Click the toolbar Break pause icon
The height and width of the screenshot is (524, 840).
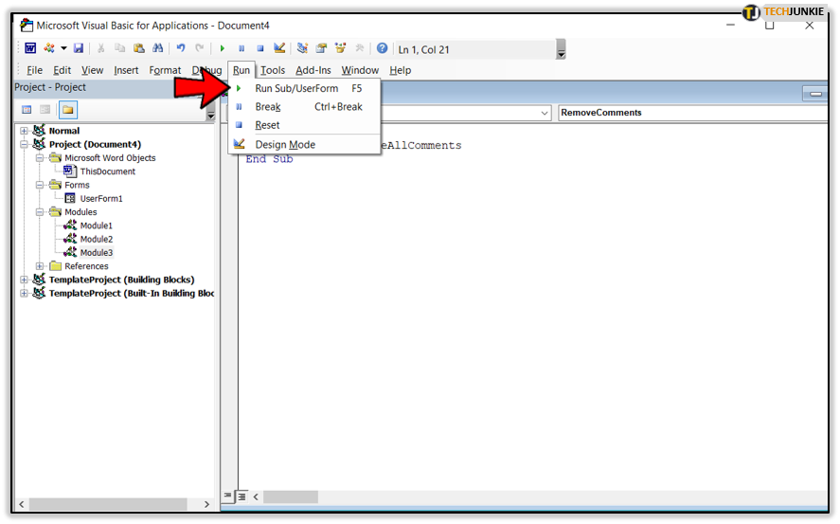241,48
